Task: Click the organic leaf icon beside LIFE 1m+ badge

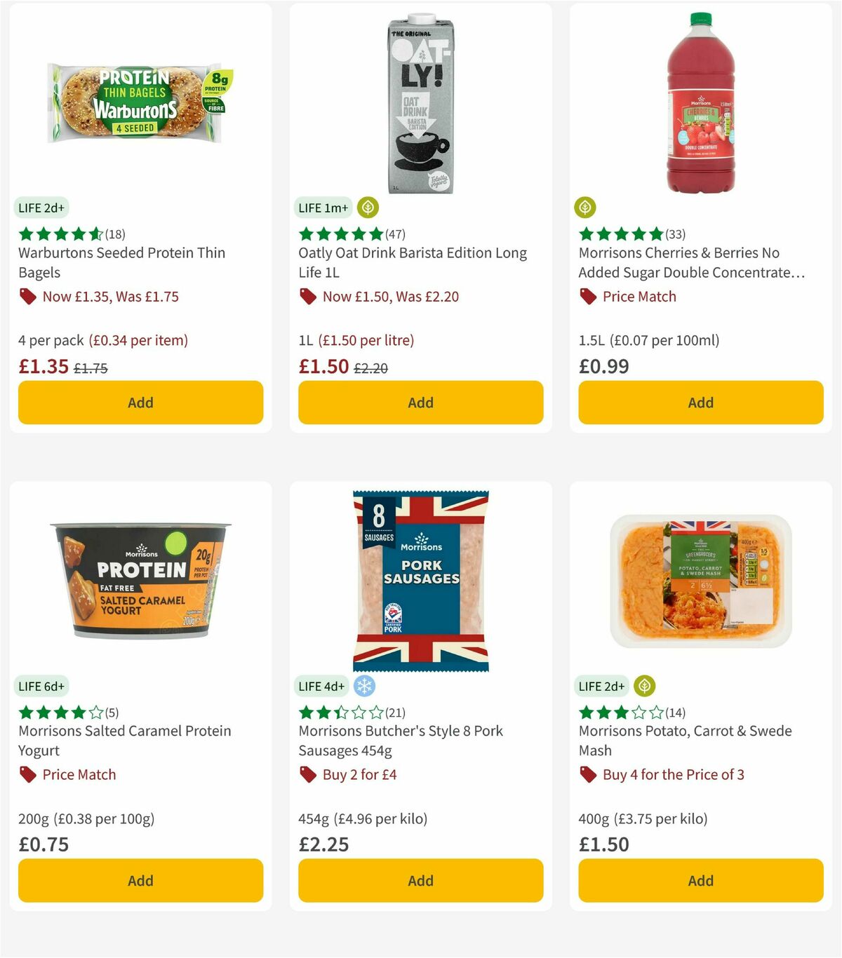Action: point(367,208)
